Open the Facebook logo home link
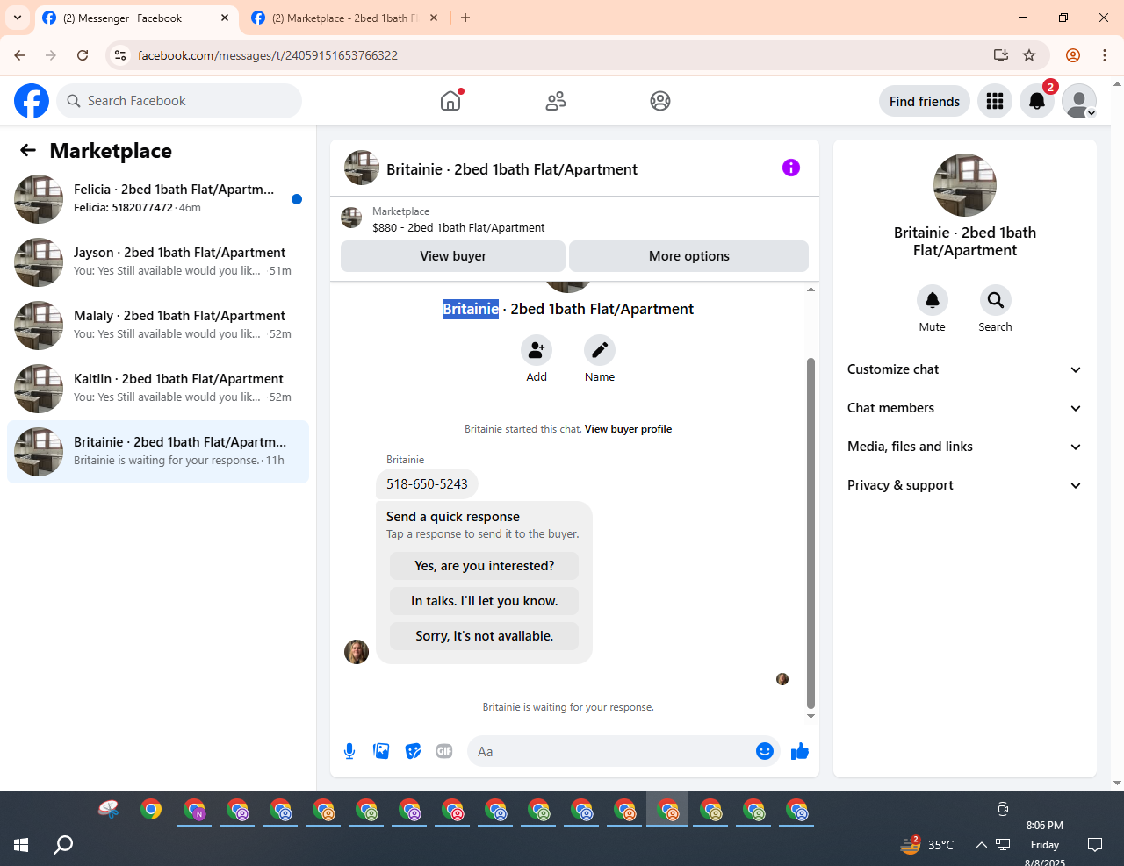 point(32,101)
